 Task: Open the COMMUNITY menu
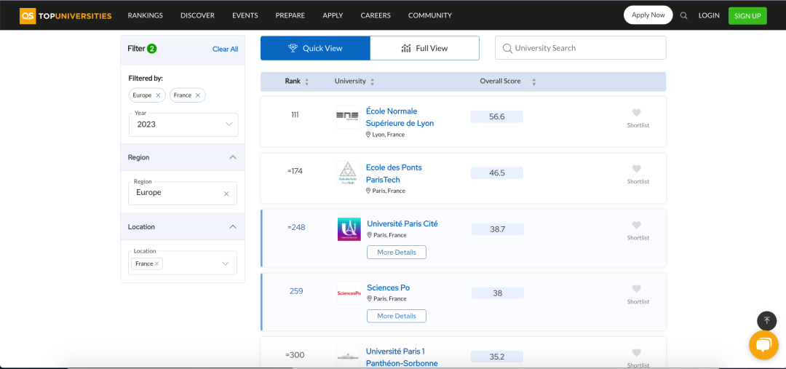coord(429,15)
